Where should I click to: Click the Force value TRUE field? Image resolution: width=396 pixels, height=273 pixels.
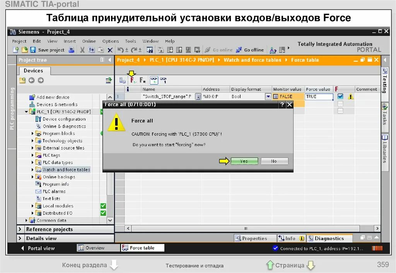coord(319,96)
